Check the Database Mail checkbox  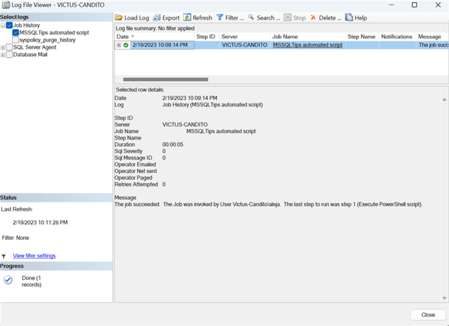tap(9, 55)
